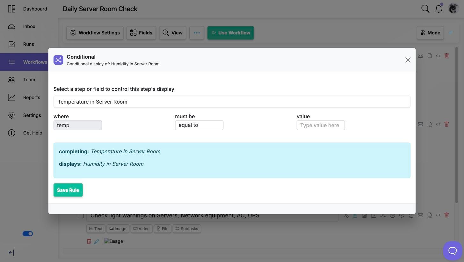464x262 pixels.
Task: Open Workflow Settings
Action: (95, 33)
